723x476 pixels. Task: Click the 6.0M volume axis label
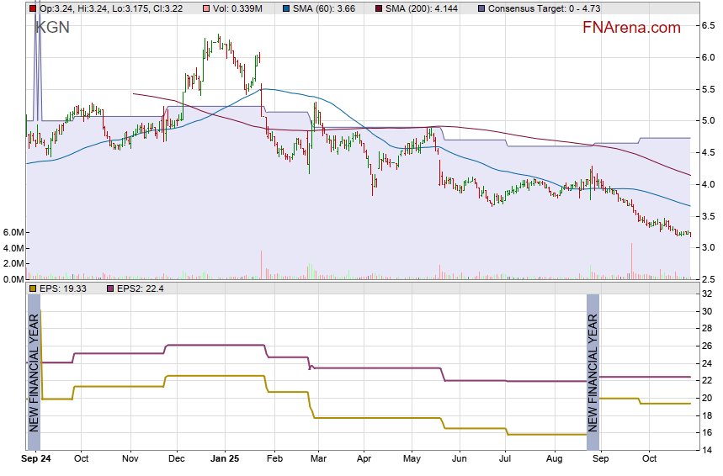pyautogui.click(x=13, y=232)
